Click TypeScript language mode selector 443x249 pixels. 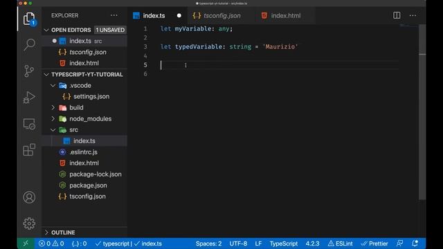point(284,243)
